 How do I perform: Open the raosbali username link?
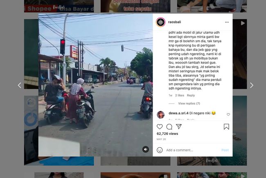click(x=174, y=22)
